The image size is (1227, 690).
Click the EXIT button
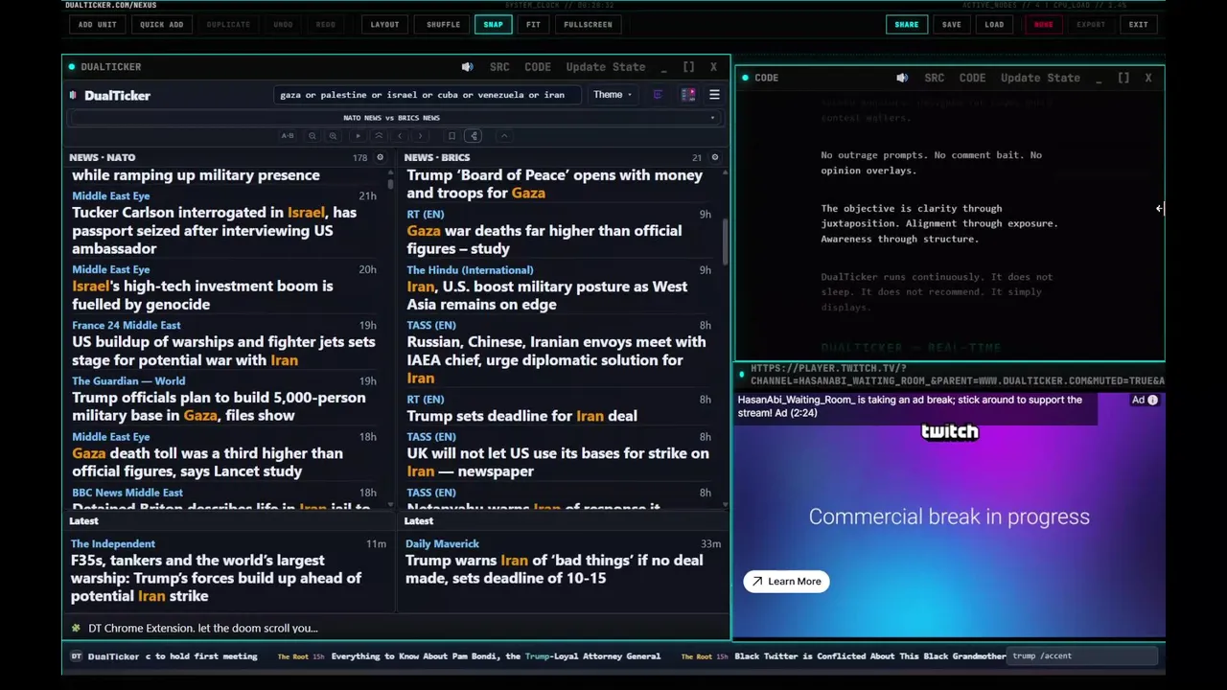[x=1138, y=24]
